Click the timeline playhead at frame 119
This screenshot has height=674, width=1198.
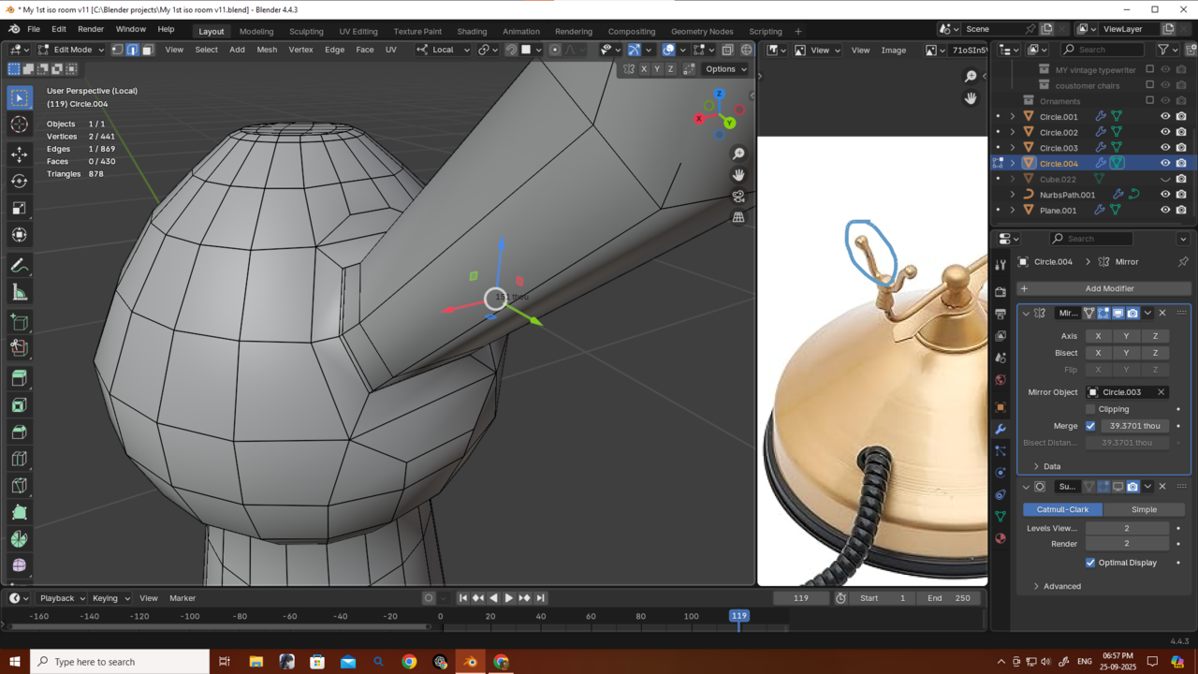click(738, 616)
